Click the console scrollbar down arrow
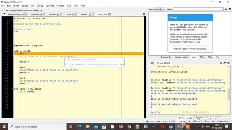This screenshot has height=130, width=232. point(229,113)
